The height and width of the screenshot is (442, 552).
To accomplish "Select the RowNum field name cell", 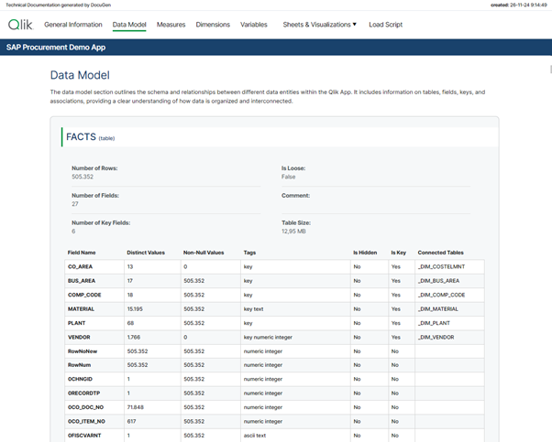I will point(94,365).
